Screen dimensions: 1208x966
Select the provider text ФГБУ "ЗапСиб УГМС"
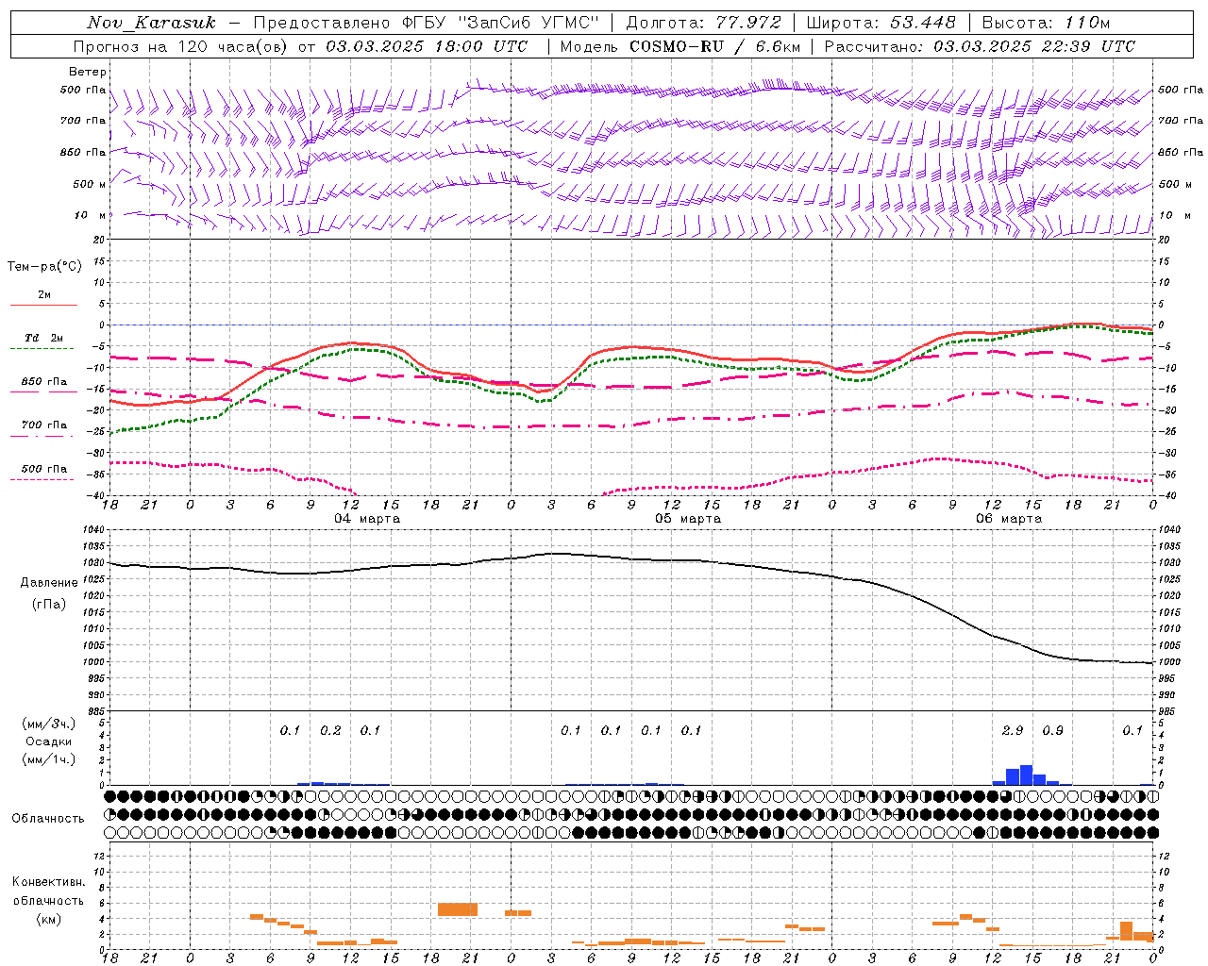point(502,23)
